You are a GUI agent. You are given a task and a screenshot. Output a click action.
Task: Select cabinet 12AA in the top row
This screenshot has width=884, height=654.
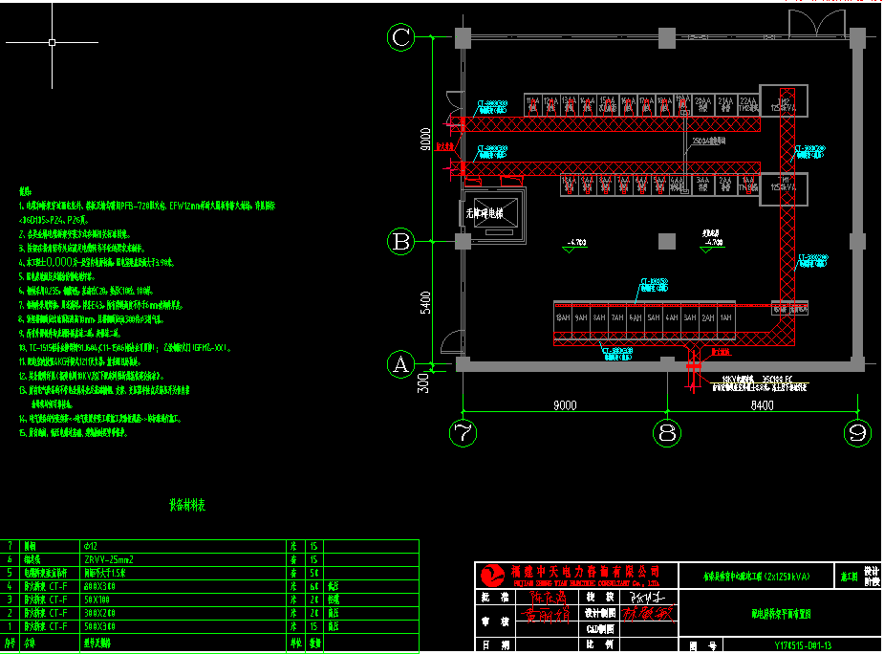pyautogui.click(x=550, y=104)
